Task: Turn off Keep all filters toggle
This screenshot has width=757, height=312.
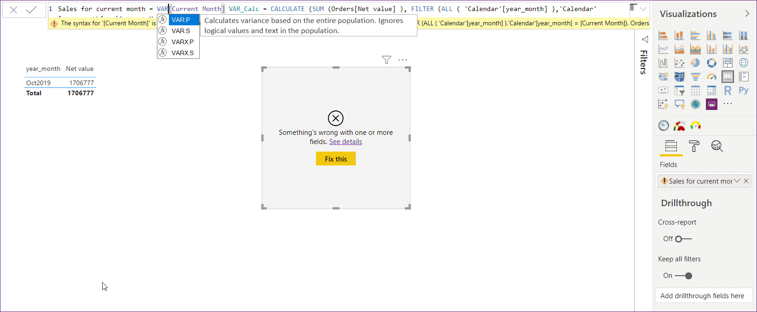Action: (684, 276)
